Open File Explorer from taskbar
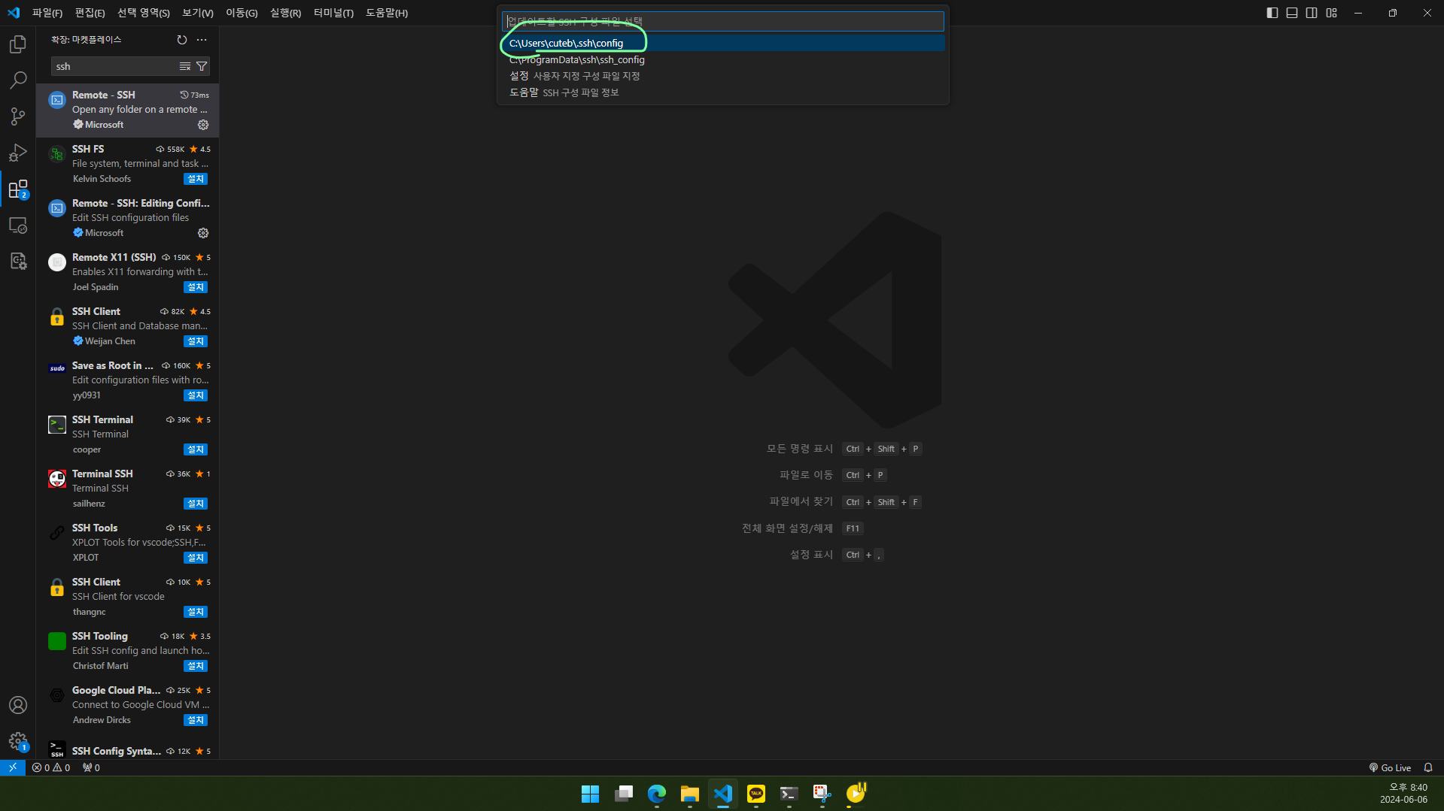This screenshot has width=1444, height=811. pos(690,794)
